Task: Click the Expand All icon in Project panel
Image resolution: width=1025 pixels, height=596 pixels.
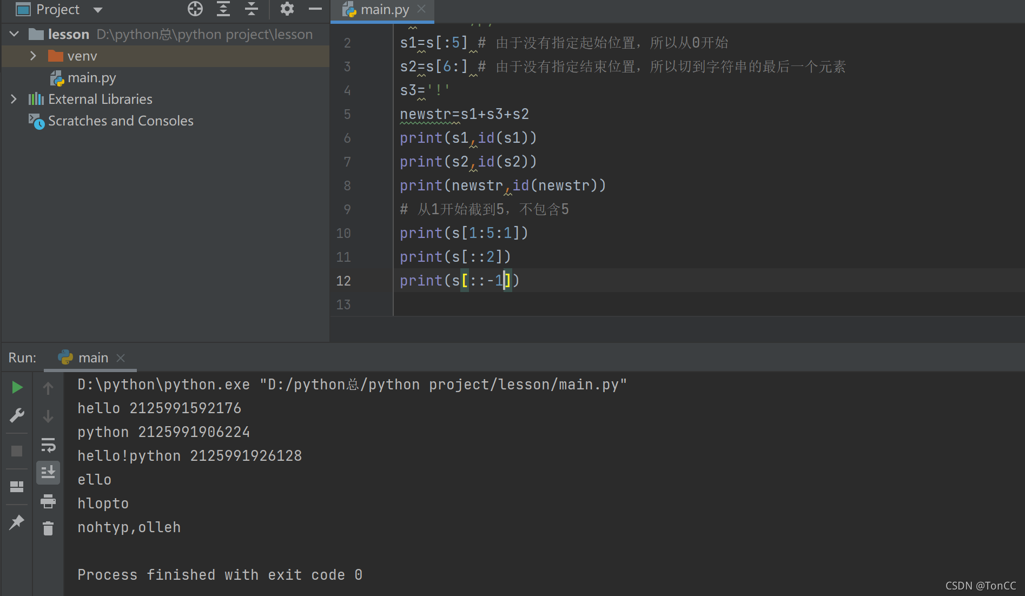Action: pos(223,9)
